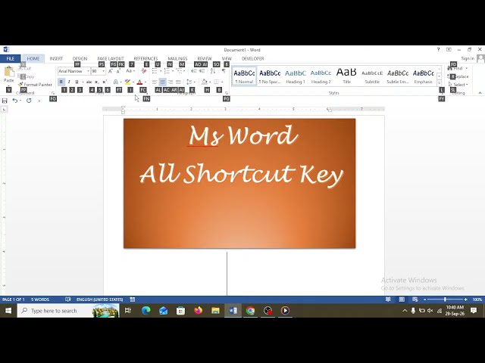The height and width of the screenshot is (363, 485).
Task: Click the Increase Indent icon
Action: point(202,71)
